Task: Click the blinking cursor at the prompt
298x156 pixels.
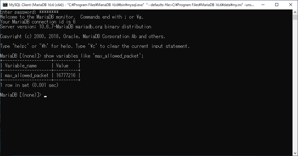Action: click(x=45, y=97)
